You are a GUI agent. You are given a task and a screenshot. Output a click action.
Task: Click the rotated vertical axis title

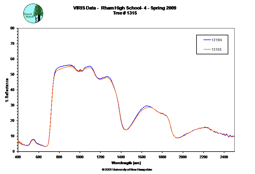[7, 90]
